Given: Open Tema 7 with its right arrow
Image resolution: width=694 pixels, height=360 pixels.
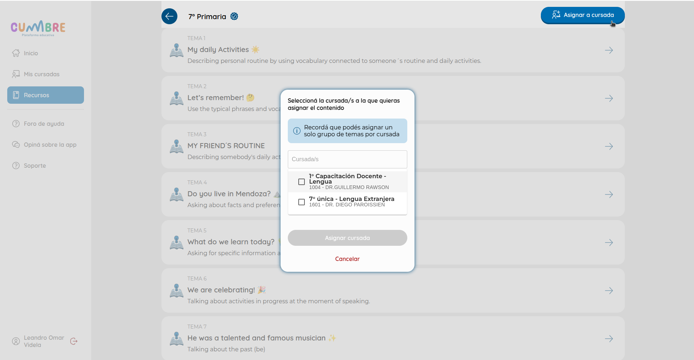Looking at the screenshot, I should click(x=609, y=339).
